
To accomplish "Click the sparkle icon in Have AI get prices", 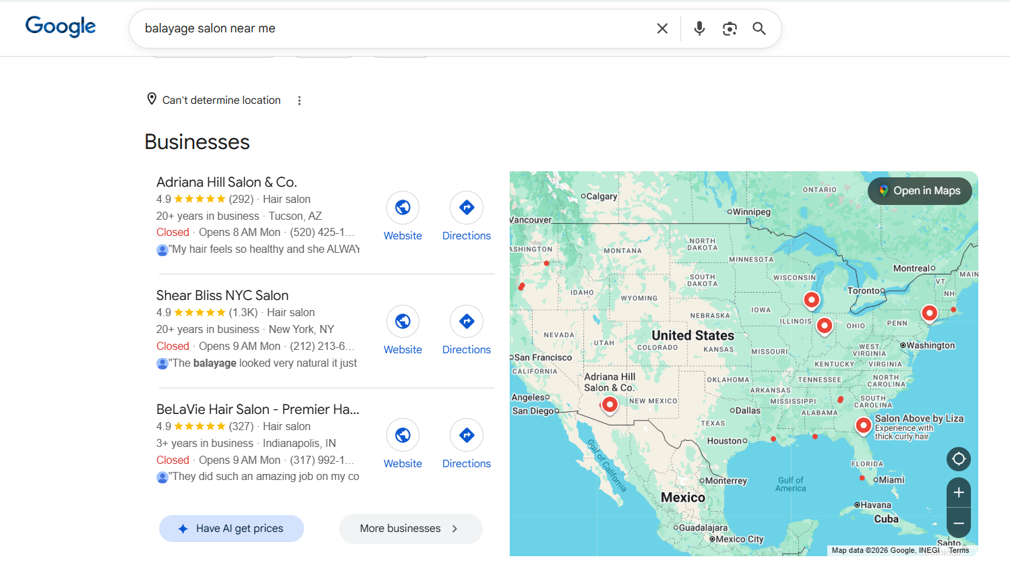I will coord(183,529).
